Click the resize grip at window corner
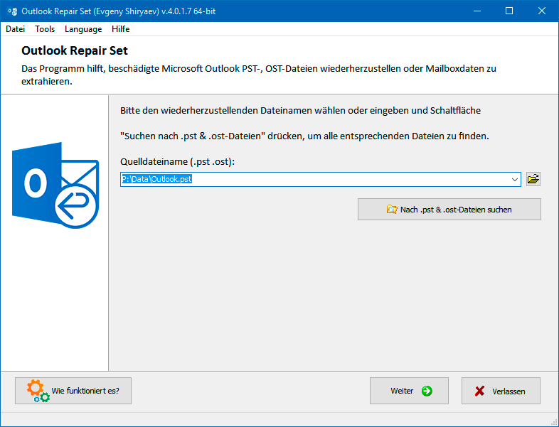This screenshot has height=427, width=559. point(555,423)
